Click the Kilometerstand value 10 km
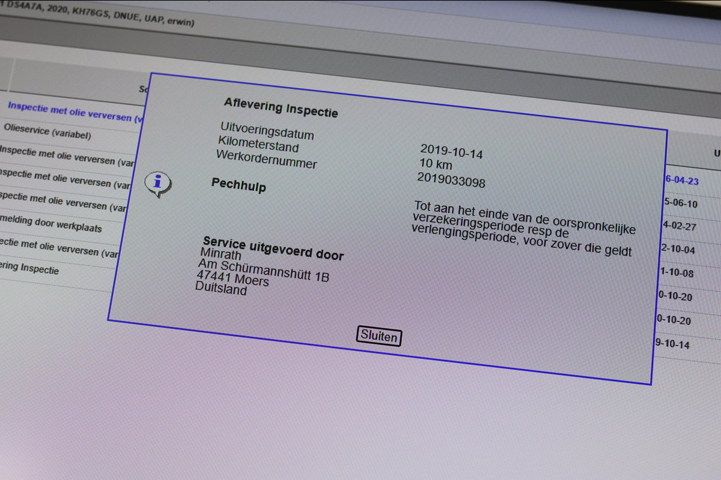Image resolution: width=721 pixels, height=480 pixels. (436, 164)
